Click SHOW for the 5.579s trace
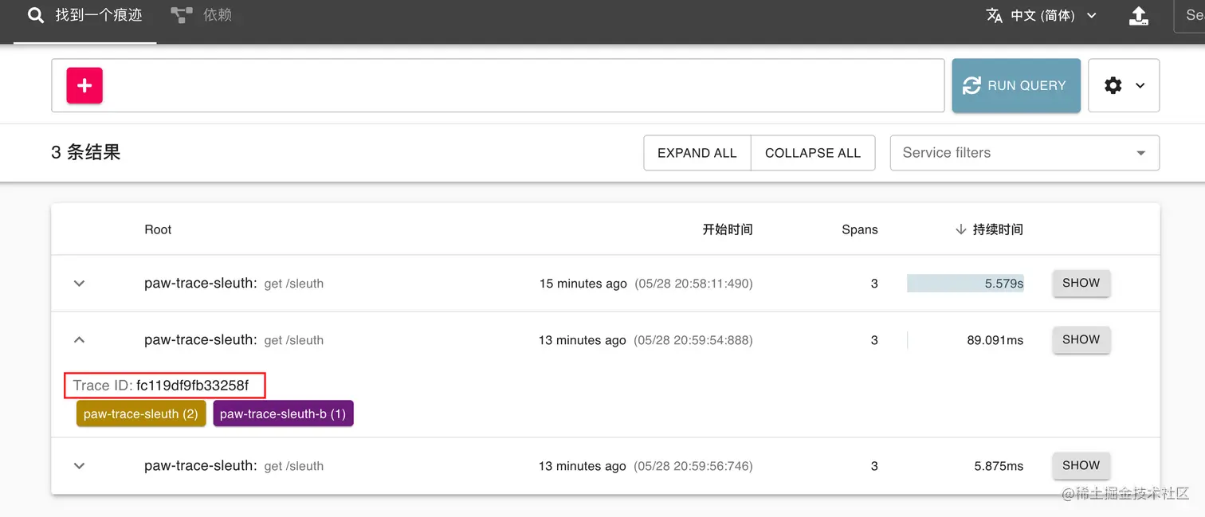 1081,283
